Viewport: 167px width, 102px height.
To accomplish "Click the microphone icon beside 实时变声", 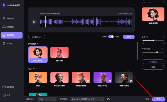I will click(4, 19).
